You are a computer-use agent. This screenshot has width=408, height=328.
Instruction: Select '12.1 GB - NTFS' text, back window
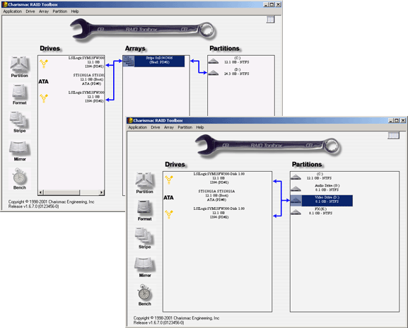236,62
